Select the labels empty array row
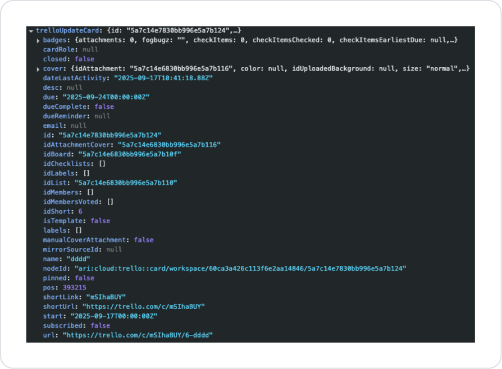The image size is (502, 369). pyautogui.click(x=62, y=230)
